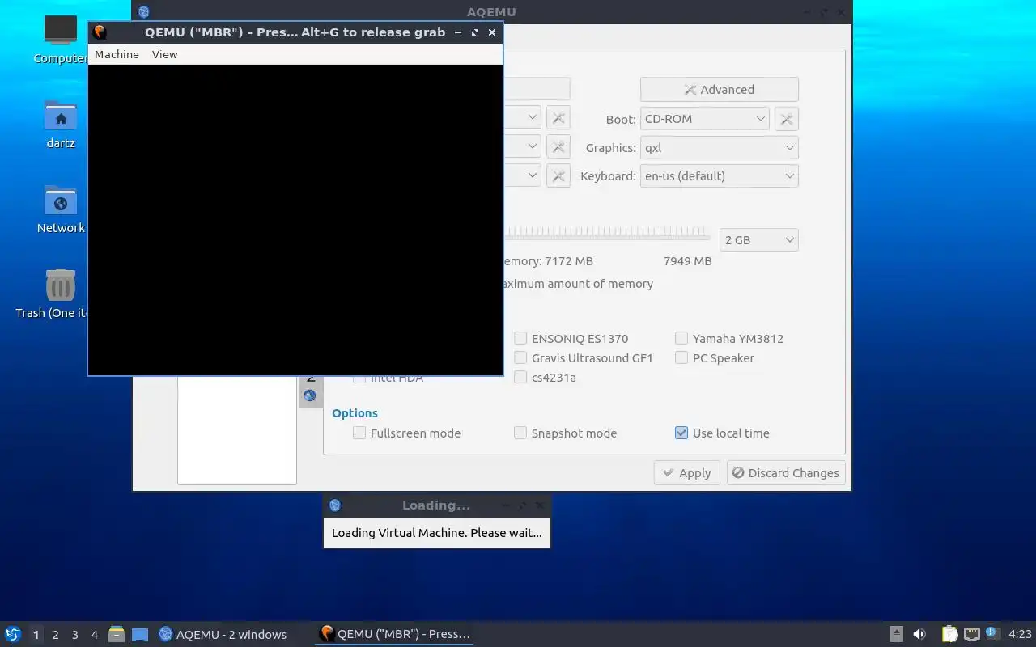The height and width of the screenshot is (647, 1036).
Task: Click the network status tray icon
Action: tap(971, 634)
